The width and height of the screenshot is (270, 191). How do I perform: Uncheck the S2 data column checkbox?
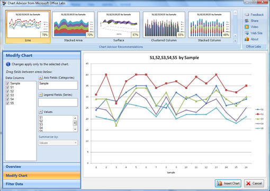click(x=7, y=91)
